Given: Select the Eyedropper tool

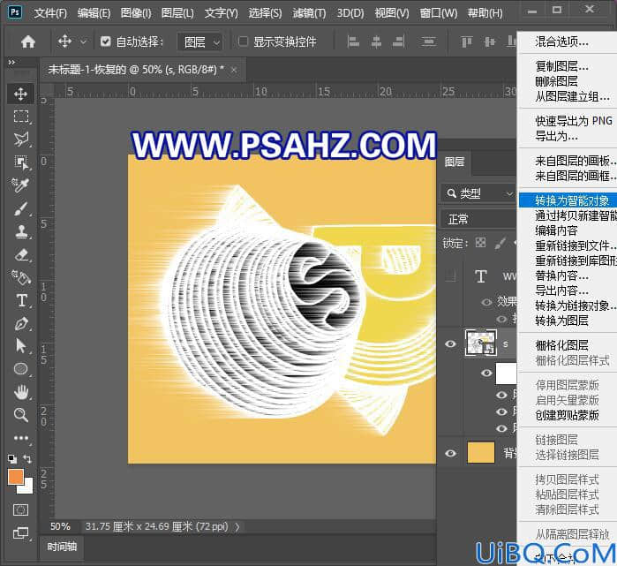Looking at the screenshot, I should click(20, 185).
